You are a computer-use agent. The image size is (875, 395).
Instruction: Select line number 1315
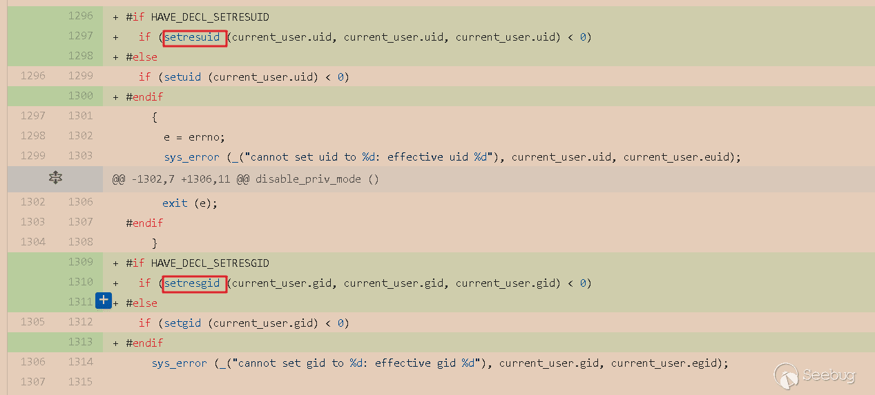coord(80,382)
